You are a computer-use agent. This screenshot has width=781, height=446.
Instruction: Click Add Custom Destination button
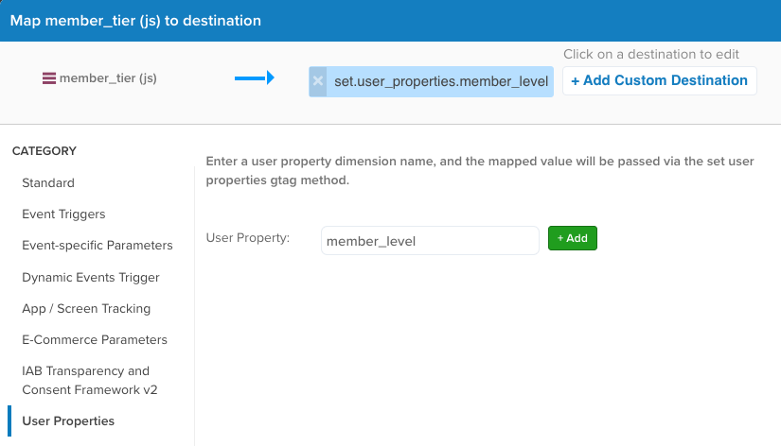pos(659,80)
